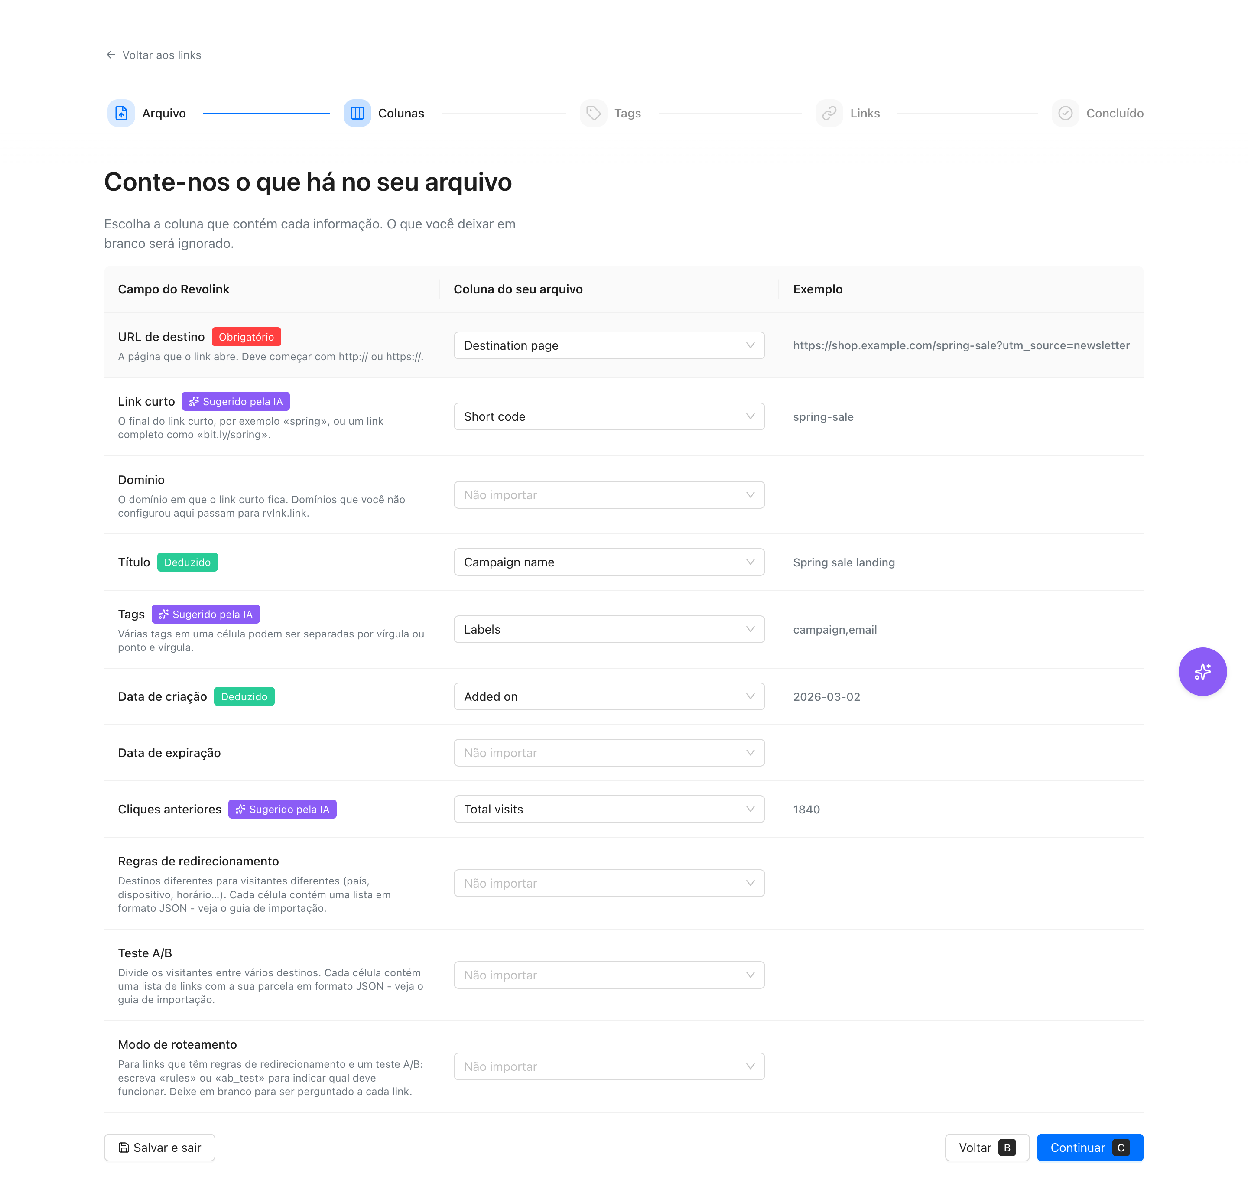Select the Tags step label
The image size is (1248, 1203).
tap(627, 114)
